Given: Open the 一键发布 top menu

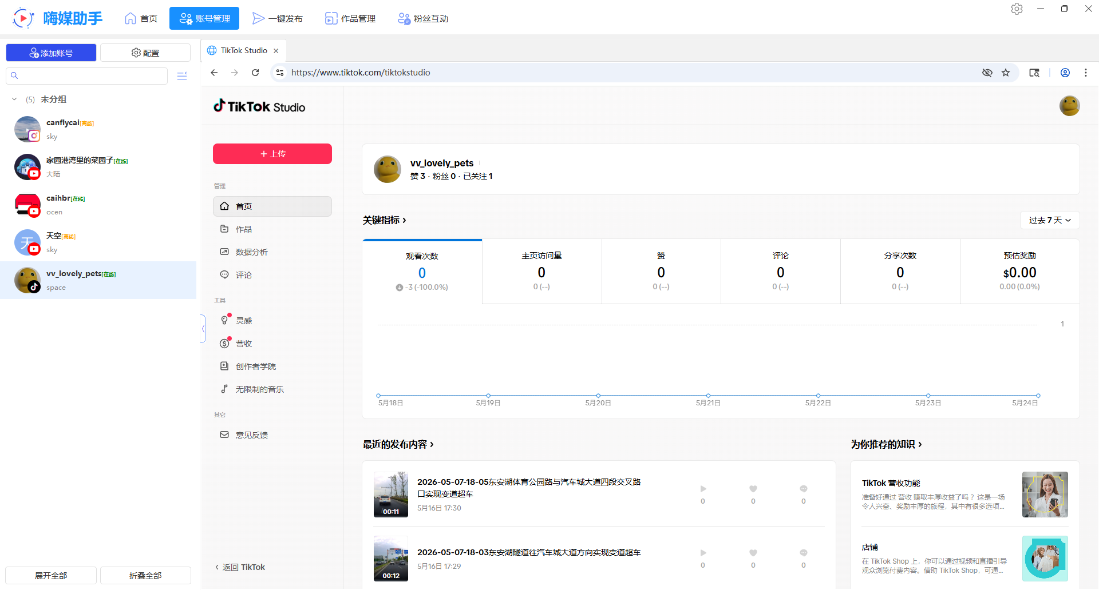Looking at the screenshot, I should tap(278, 18).
